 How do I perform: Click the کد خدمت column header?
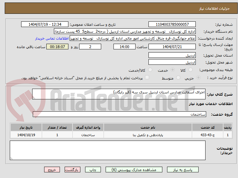[x=207, y=127]
